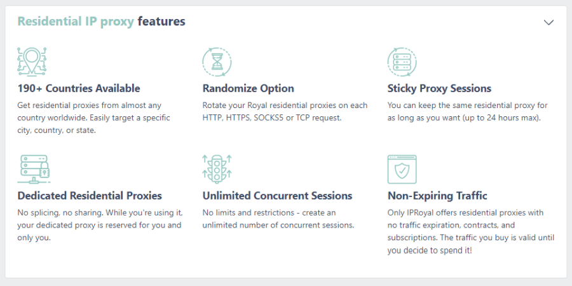Click the traffic light Concurrent Sessions icon
Viewport: 572px width, 286px height.
217,169
